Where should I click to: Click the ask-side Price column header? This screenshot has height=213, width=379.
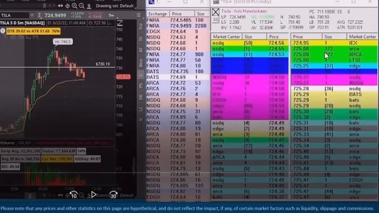(x=306, y=37)
